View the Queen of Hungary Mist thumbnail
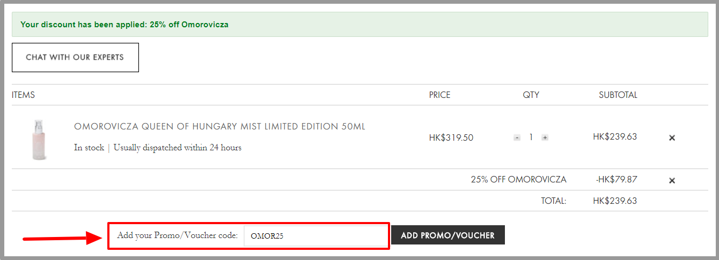 pyautogui.click(x=39, y=140)
